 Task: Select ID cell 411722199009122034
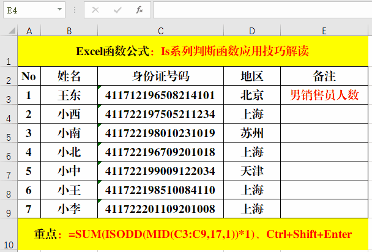161,171
